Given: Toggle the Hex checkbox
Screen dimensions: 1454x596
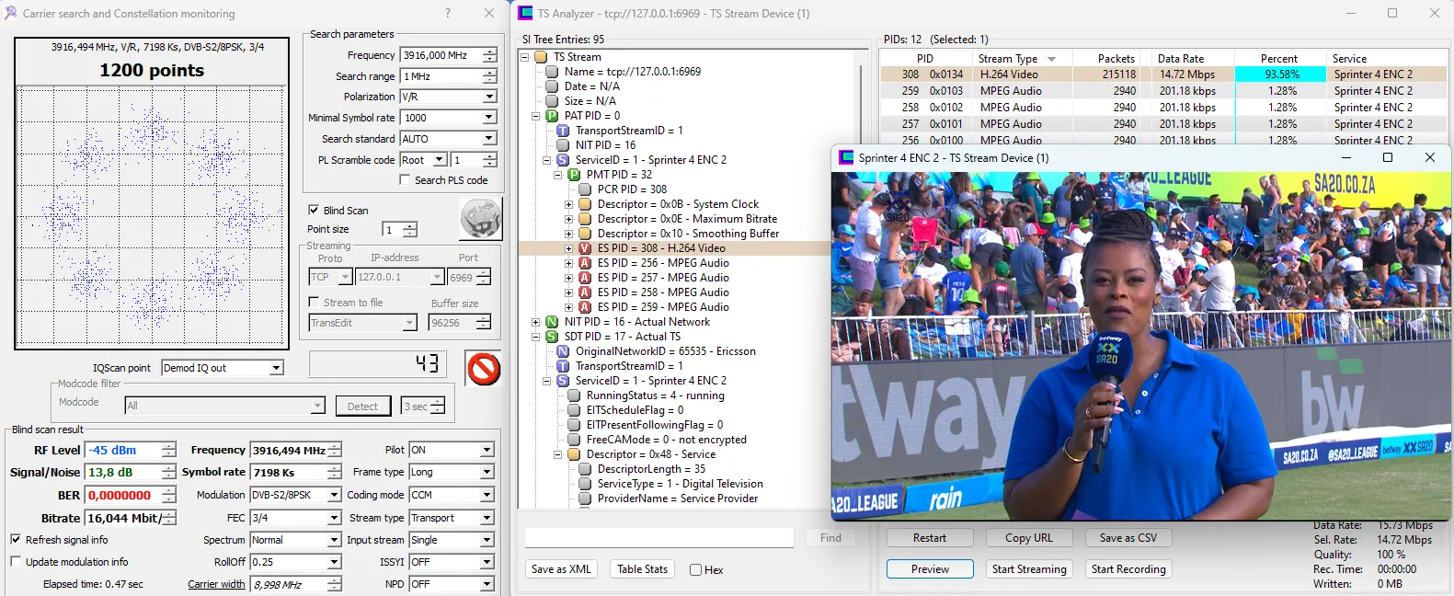Looking at the screenshot, I should (x=696, y=570).
